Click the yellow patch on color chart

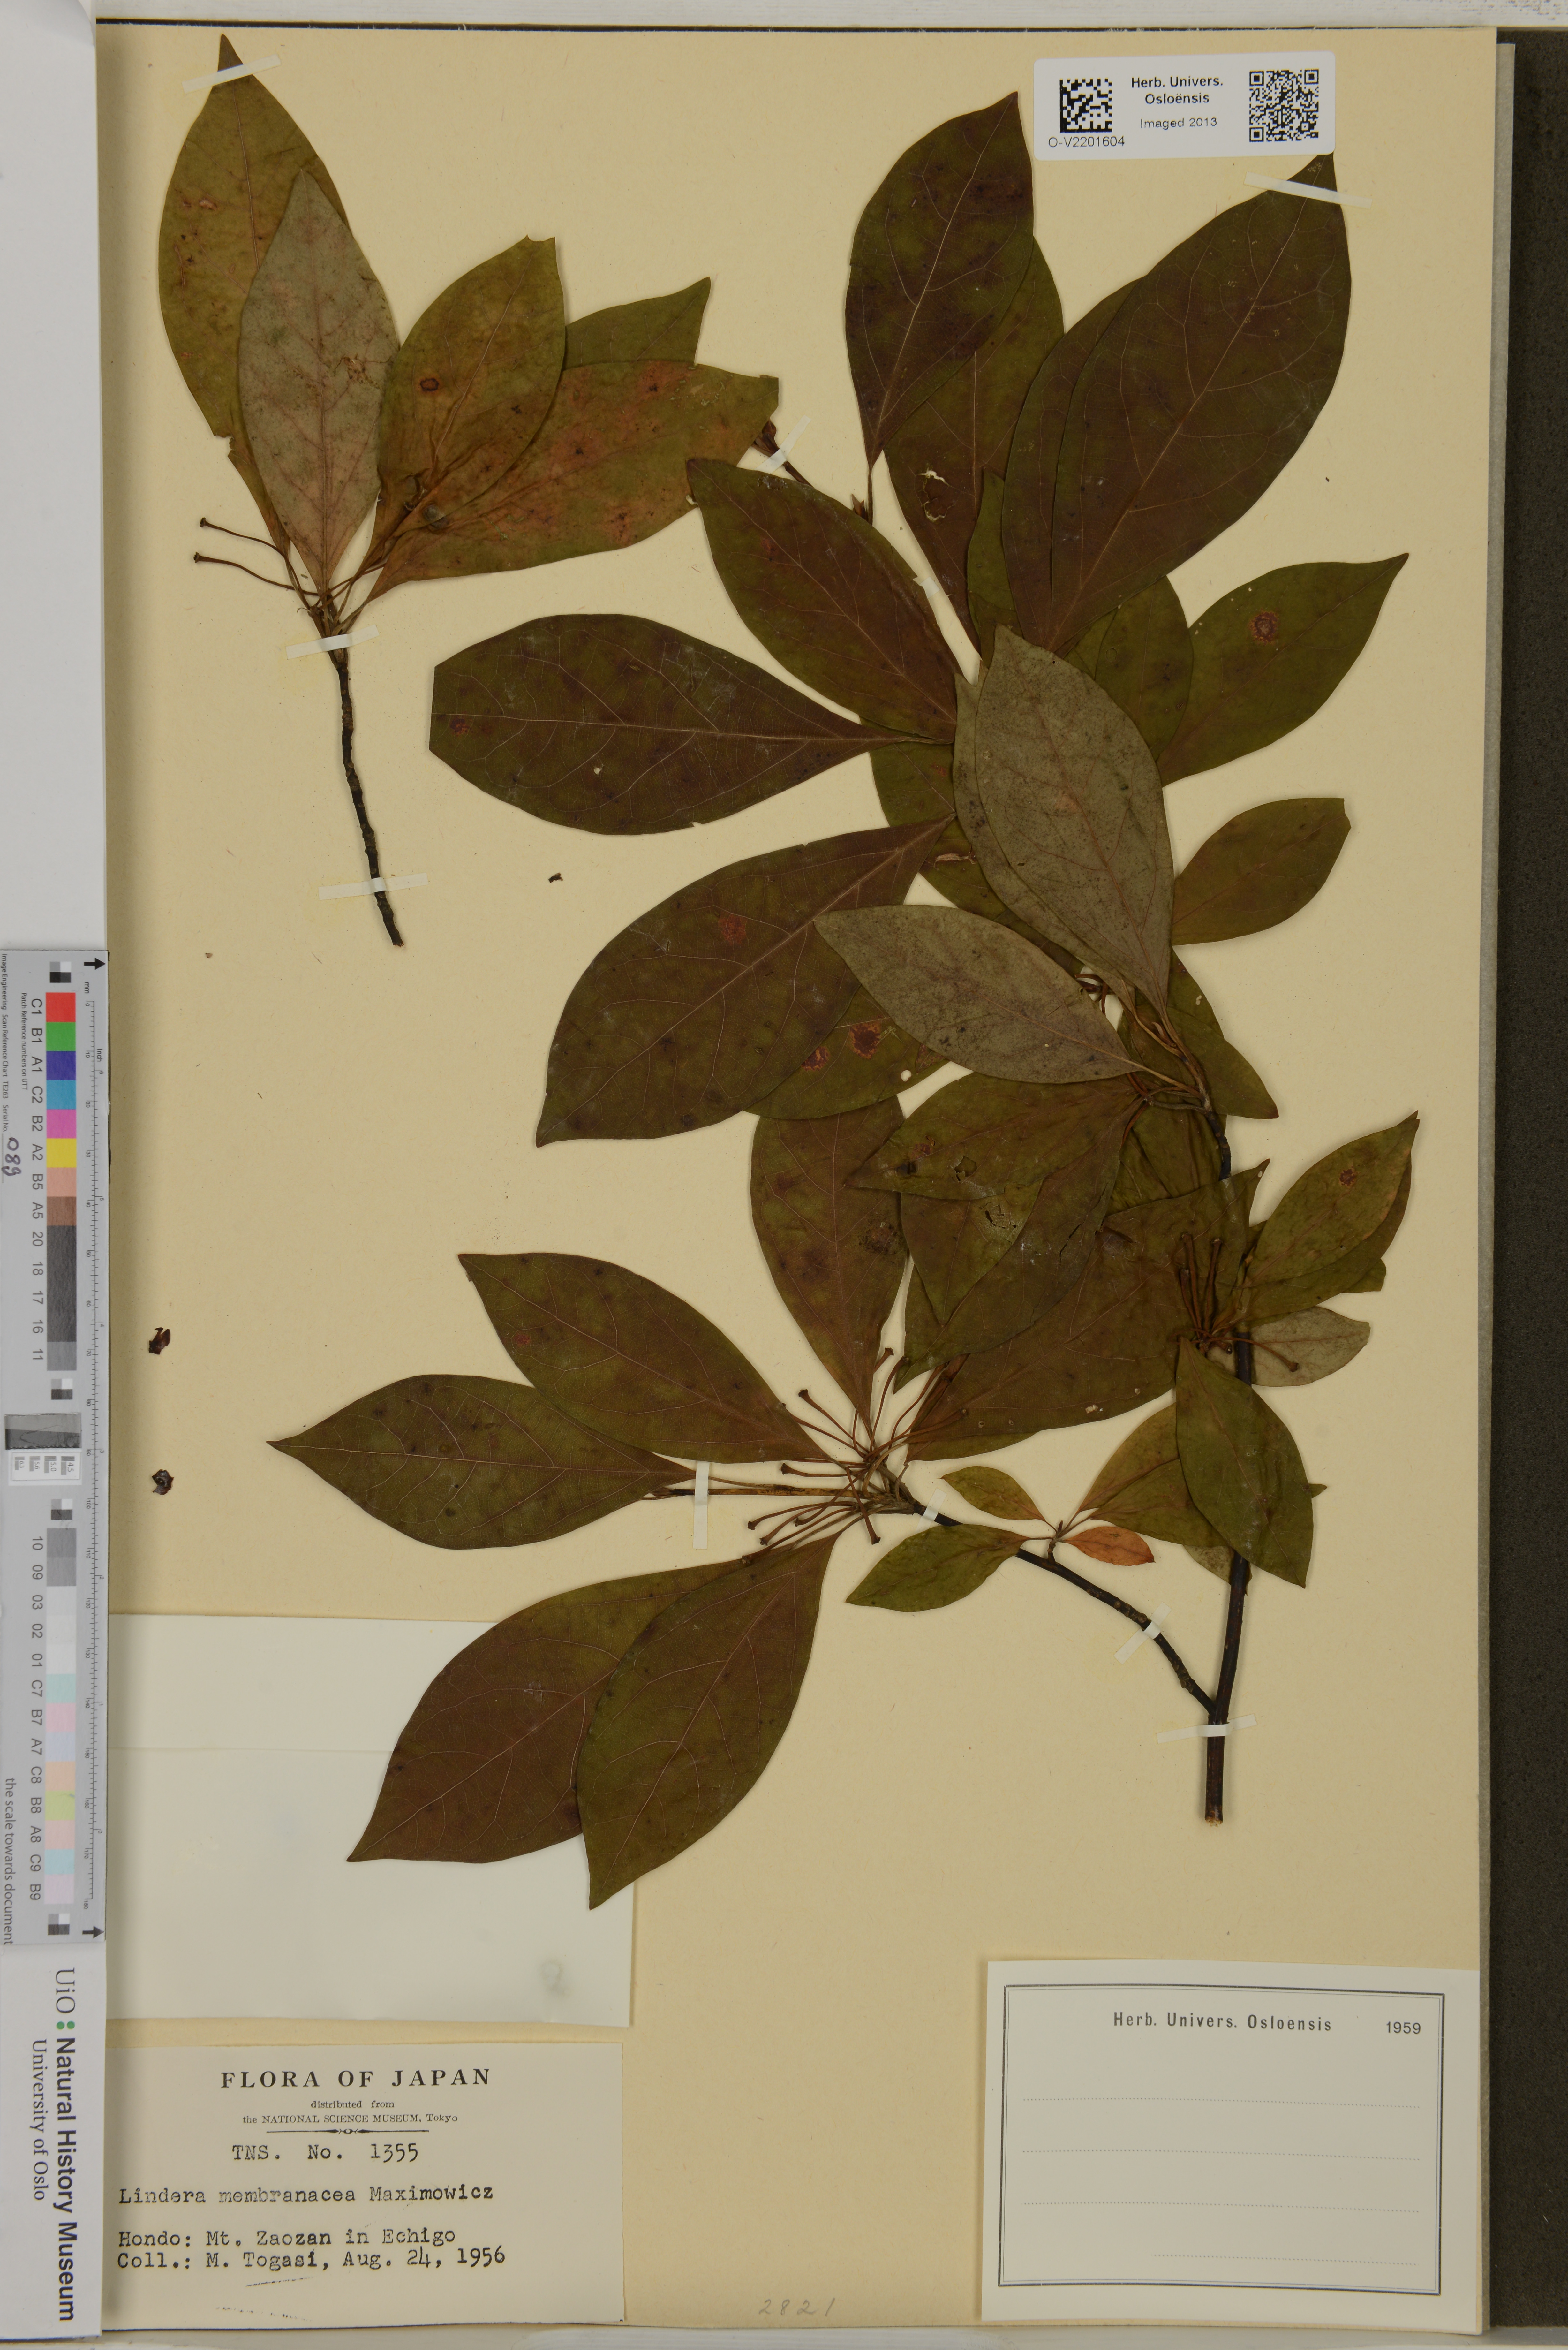coord(61,1153)
